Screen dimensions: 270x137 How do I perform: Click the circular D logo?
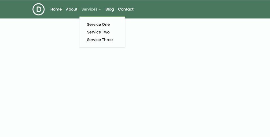tap(39, 9)
